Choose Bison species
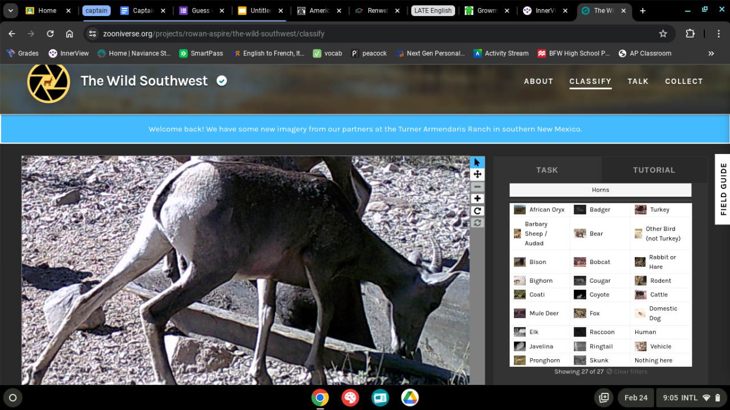The image size is (730, 410). pyautogui.click(x=540, y=262)
